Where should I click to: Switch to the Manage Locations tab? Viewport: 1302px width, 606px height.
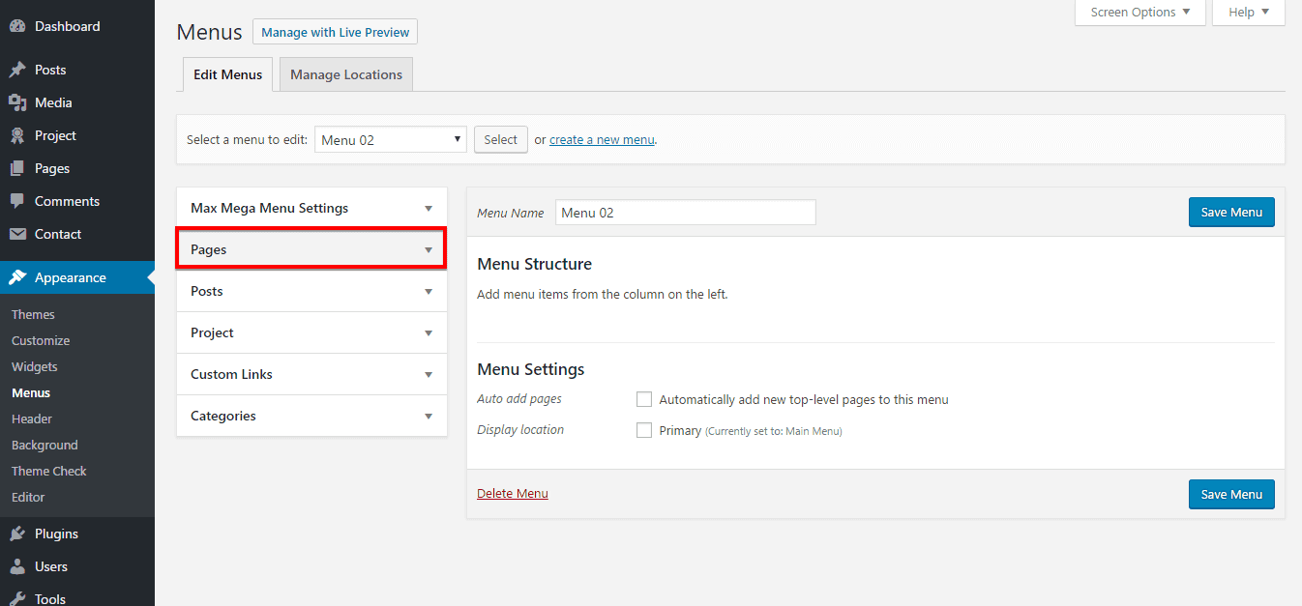pos(345,73)
